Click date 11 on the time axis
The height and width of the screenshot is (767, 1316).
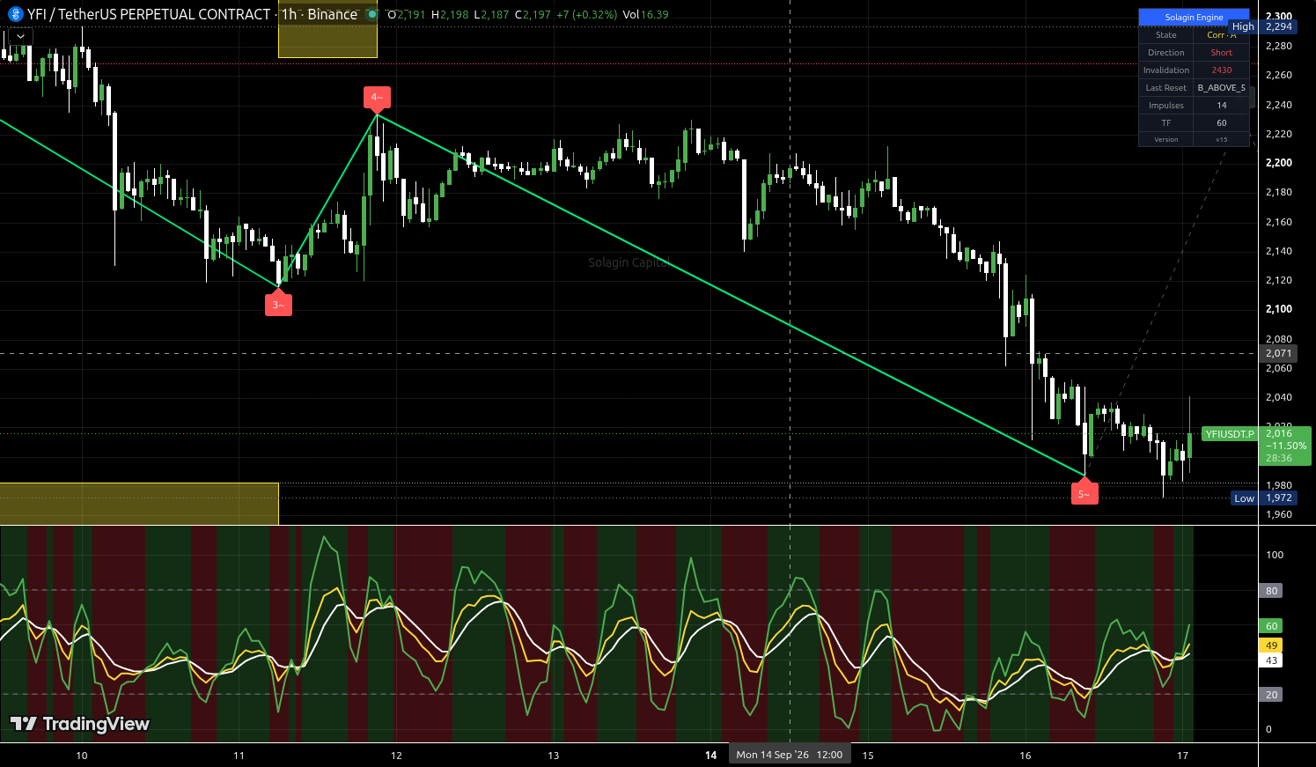(x=239, y=755)
